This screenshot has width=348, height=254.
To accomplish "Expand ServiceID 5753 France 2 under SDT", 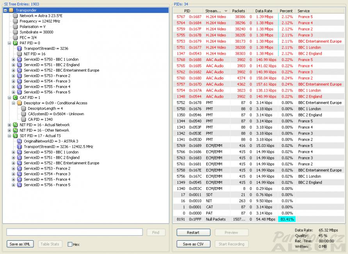I will (x=14, y=168).
